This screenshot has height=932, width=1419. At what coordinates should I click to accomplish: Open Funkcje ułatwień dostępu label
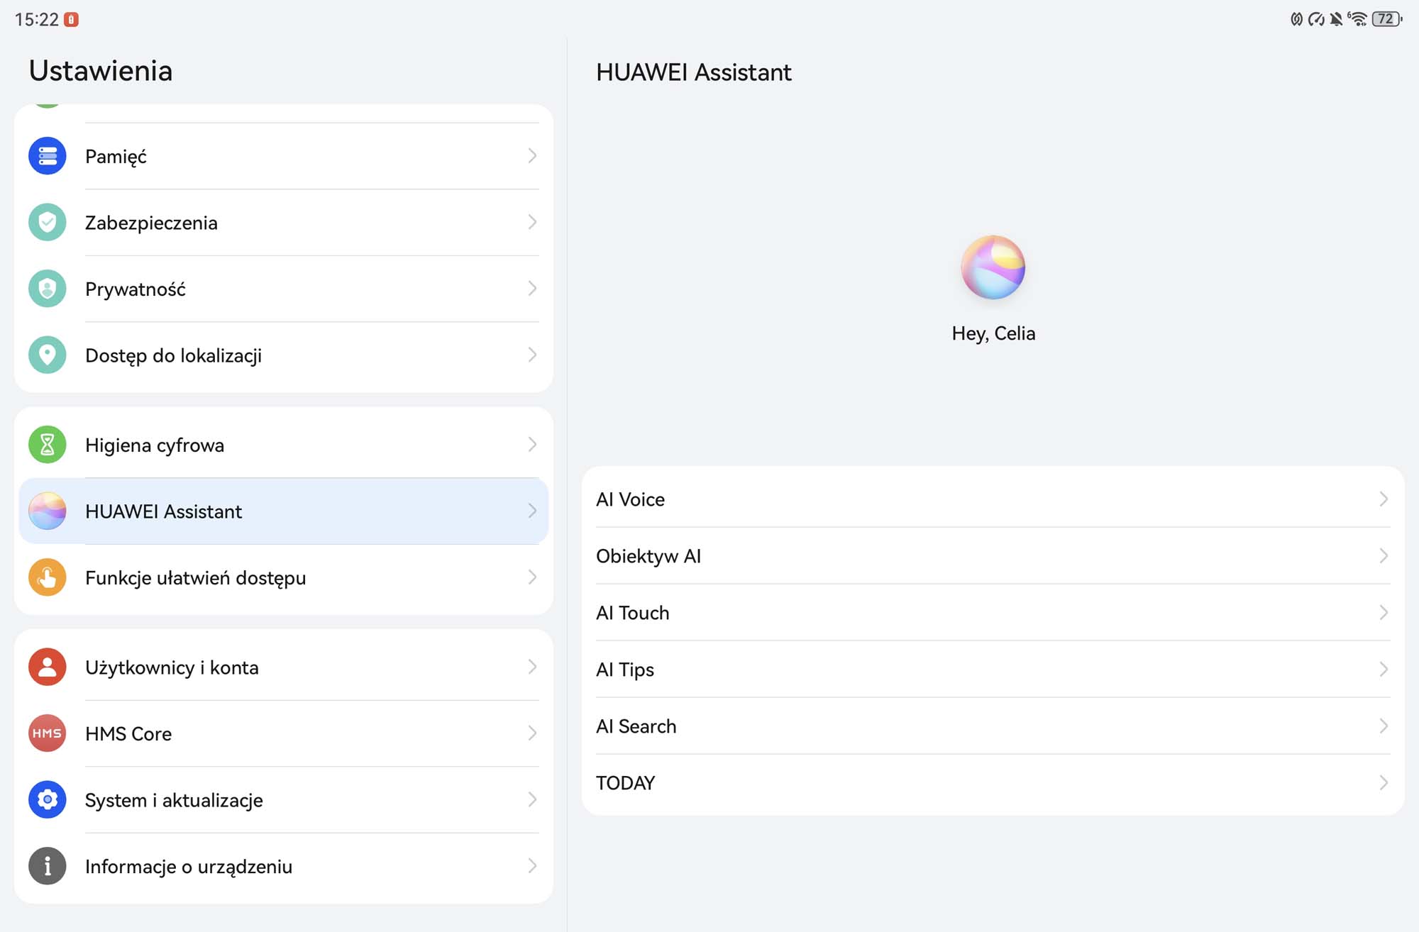(196, 578)
